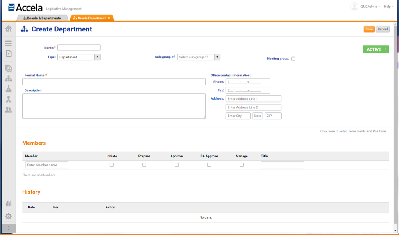This screenshot has width=399, height=235.
Task: Click the user avatar icon
Action: [354, 7]
